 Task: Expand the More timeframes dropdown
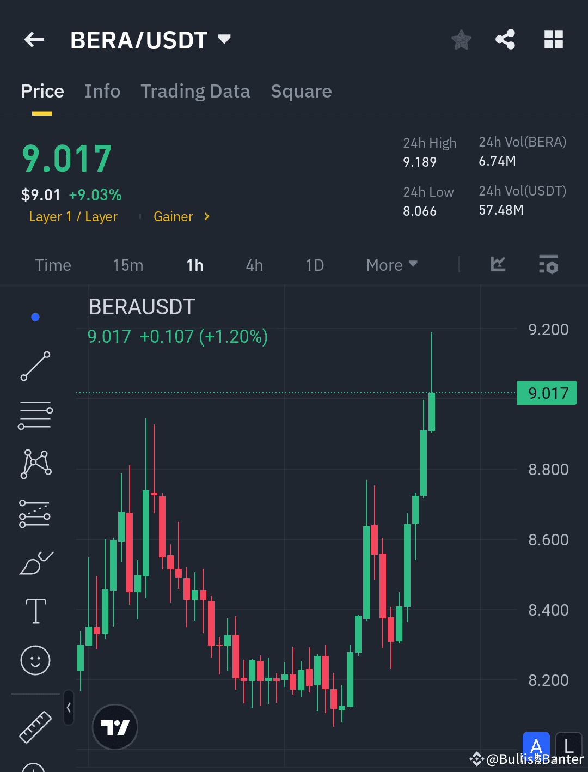391,265
